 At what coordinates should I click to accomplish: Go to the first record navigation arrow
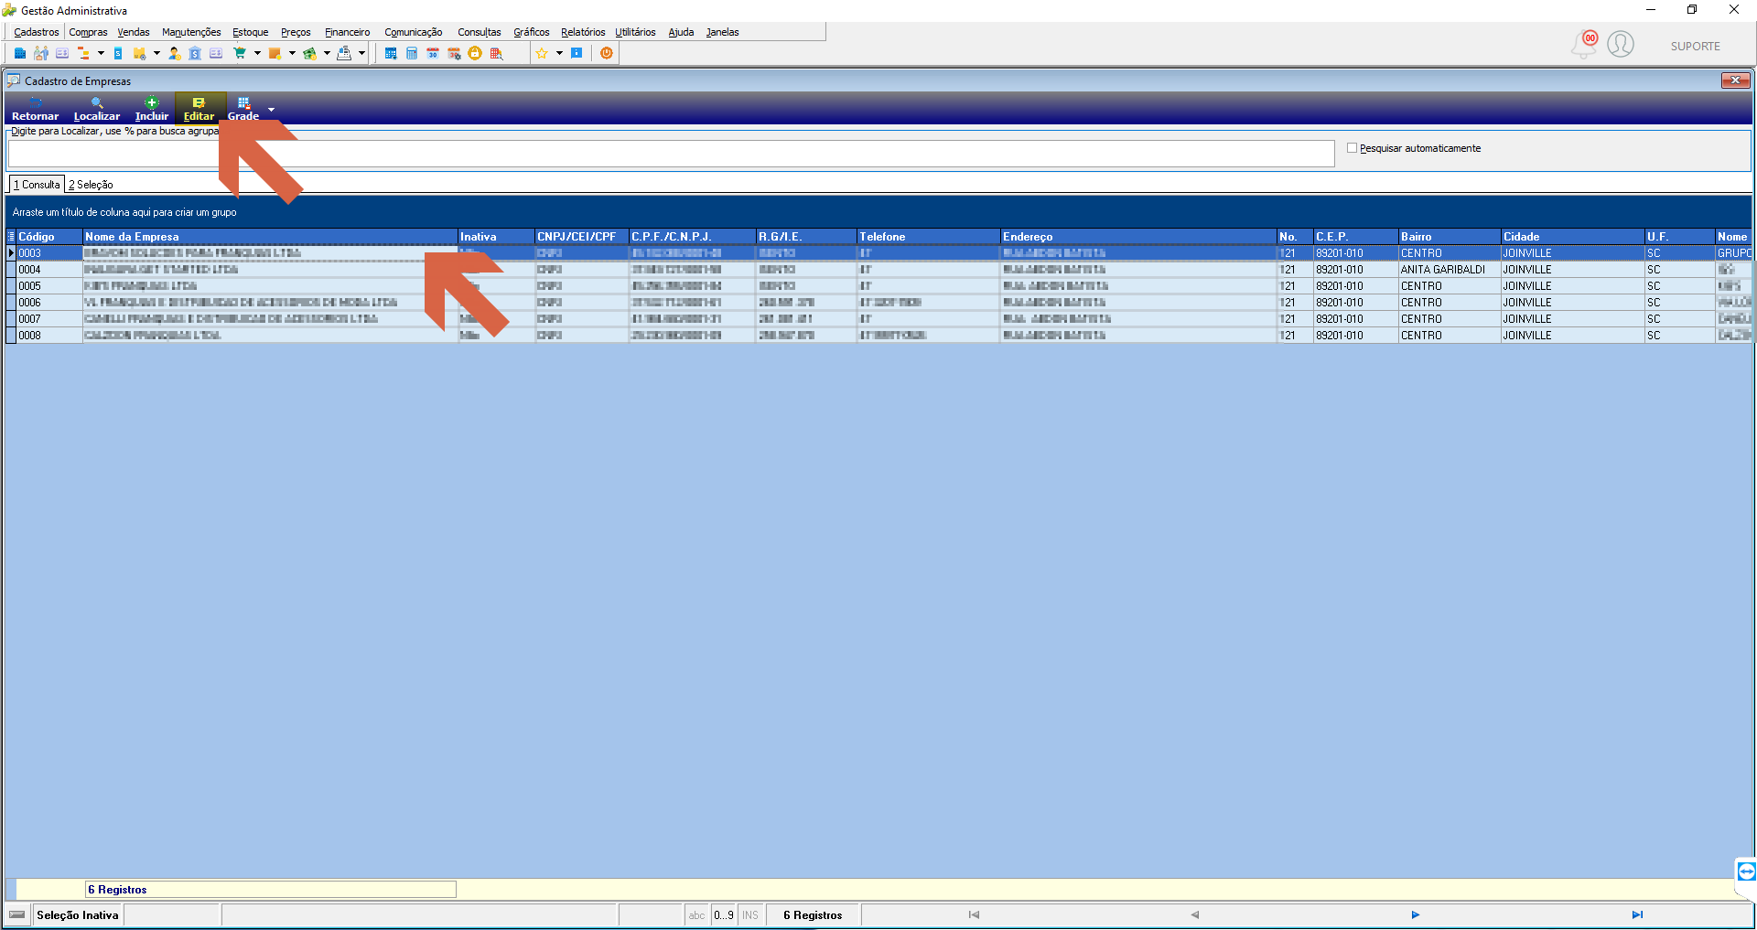pyautogui.click(x=974, y=914)
